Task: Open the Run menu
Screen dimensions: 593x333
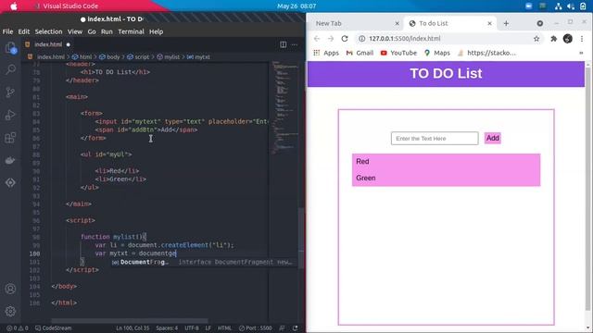Action: [107, 31]
